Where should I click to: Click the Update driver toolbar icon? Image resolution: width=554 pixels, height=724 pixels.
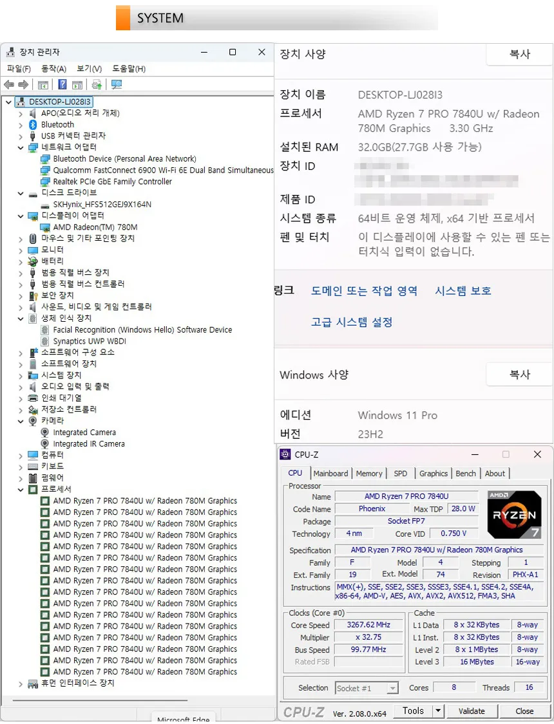(97, 85)
